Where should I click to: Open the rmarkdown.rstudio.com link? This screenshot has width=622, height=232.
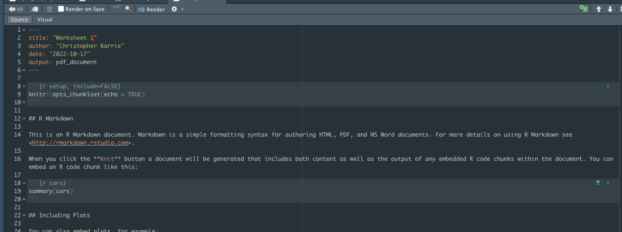point(80,143)
